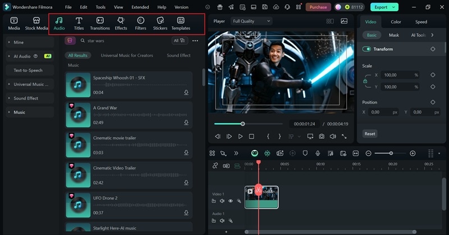
Task: Open the Effects panel
Action: [121, 23]
